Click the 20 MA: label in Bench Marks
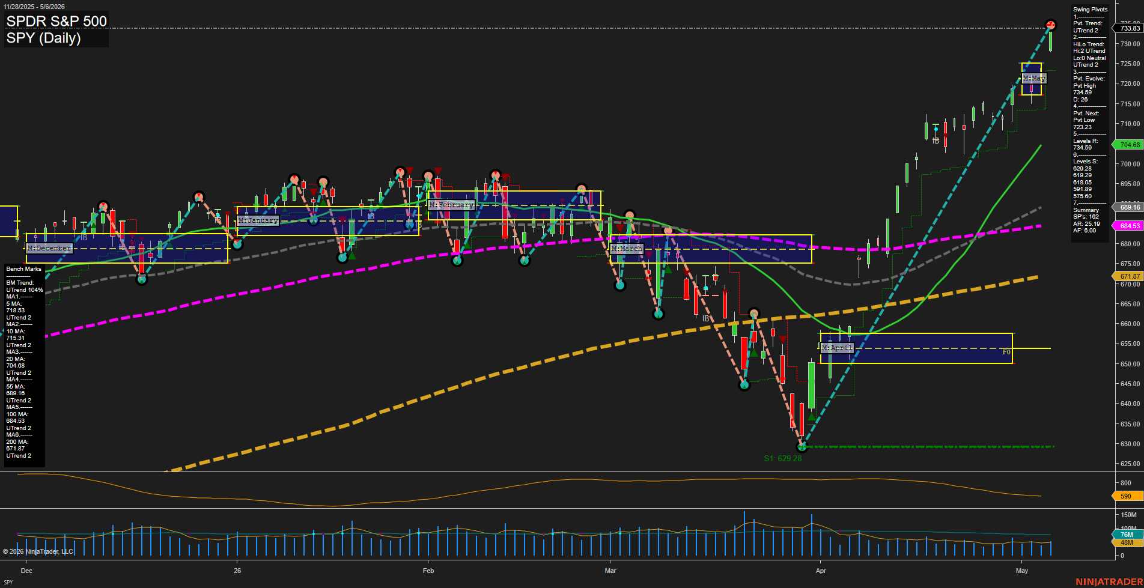Viewport: 1144px width, 588px height. click(16, 359)
